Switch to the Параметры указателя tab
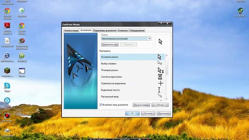The height and width of the screenshot is (140, 249). [105, 30]
